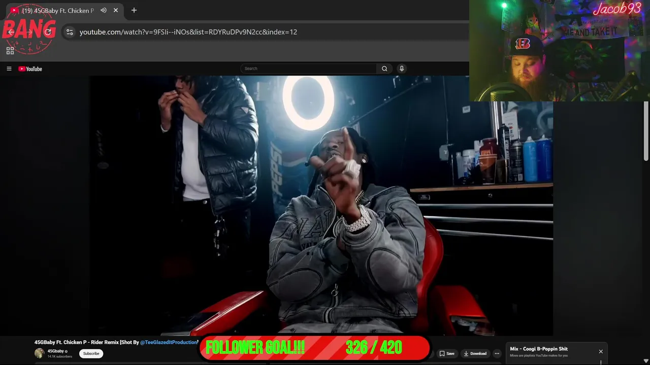Open the 45Gbaby channel name link
The width and height of the screenshot is (650, 365).
click(56, 351)
